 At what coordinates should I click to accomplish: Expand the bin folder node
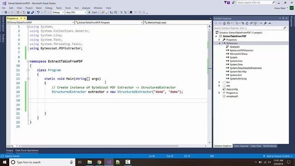[x=219, y=82]
